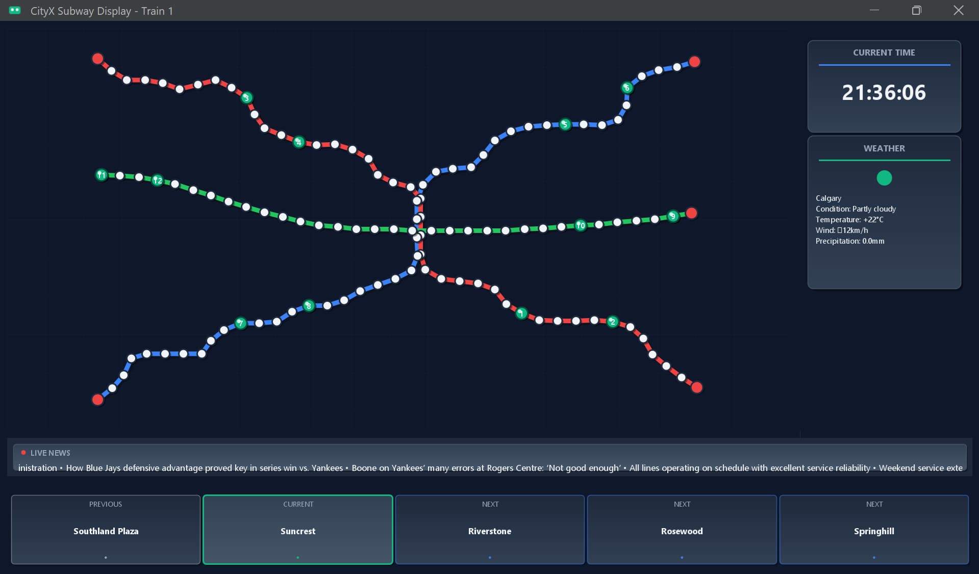Image resolution: width=979 pixels, height=574 pixels.
Task: Restore down the CityX Subway Display window
Action: (x=917, y=10)
